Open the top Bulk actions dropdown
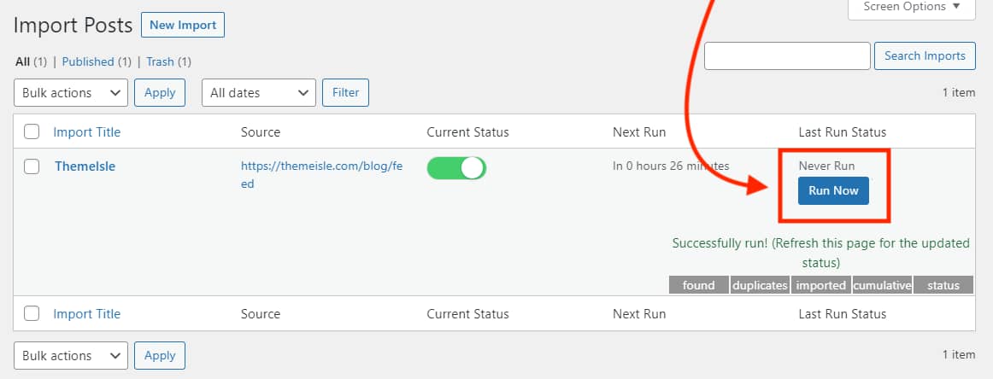993x379 pixels. [71, 92]
